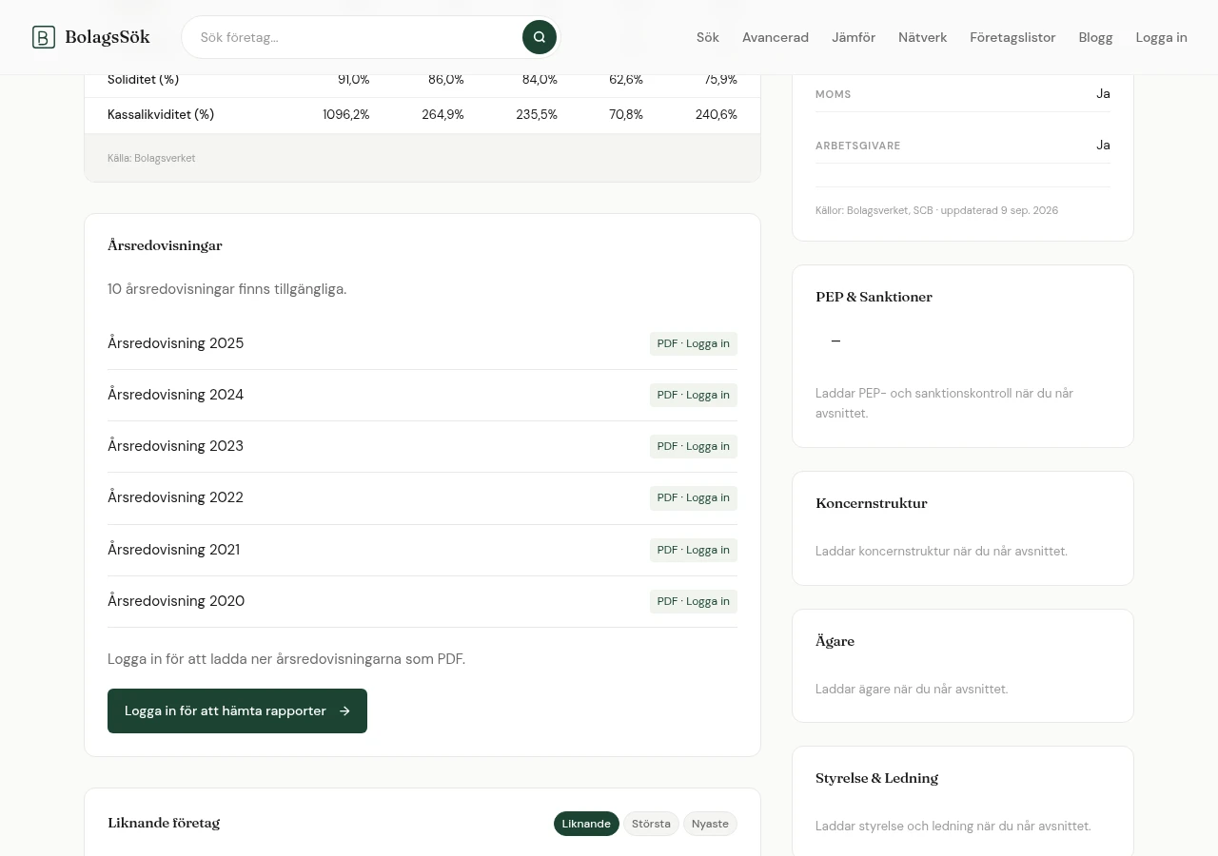This screenshot has height=856, width=1218.
Task: Select the Soliditet (%) row label
Action: click(x=143, y=79)
